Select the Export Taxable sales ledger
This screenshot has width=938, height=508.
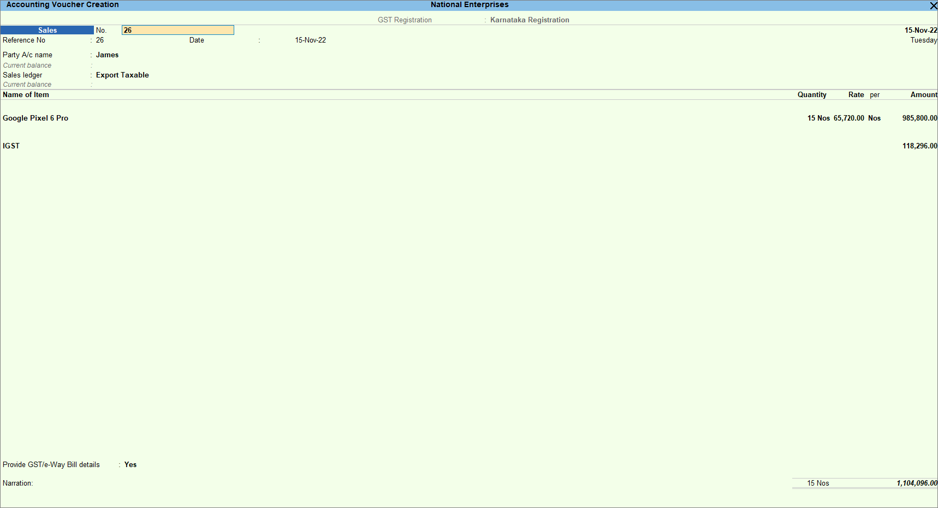tap(122, 75)
